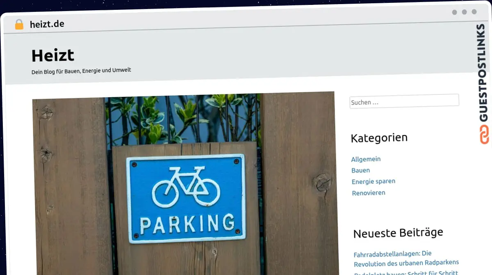Click the blog tagline under Heizt
Screen dimensions: 492x275
[x=81, y=71]
